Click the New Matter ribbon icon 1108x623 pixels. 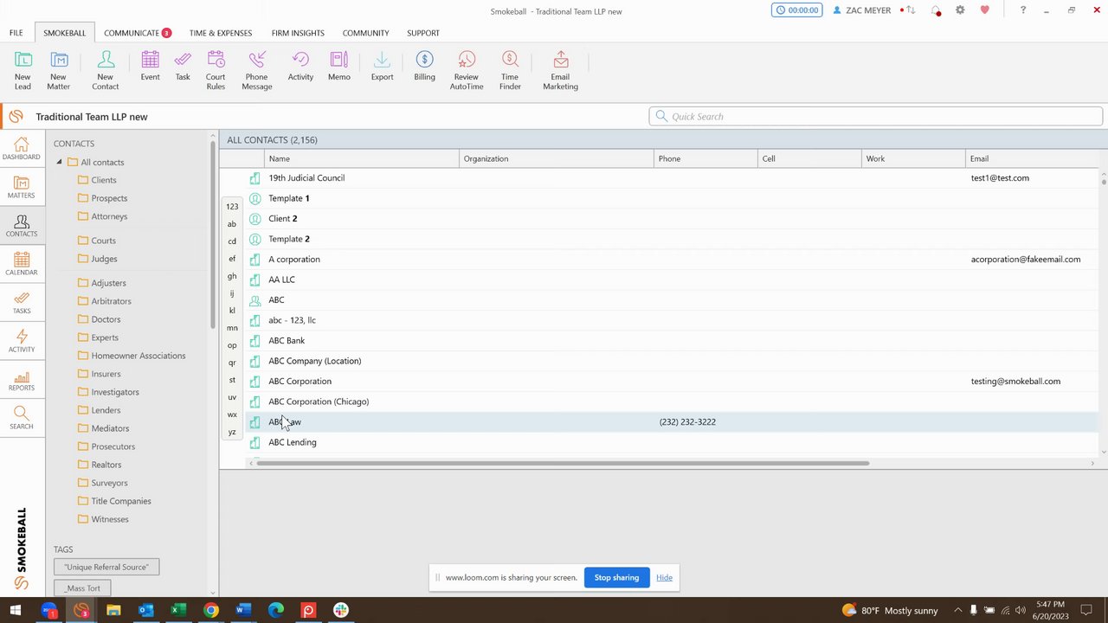pos(59,70)
